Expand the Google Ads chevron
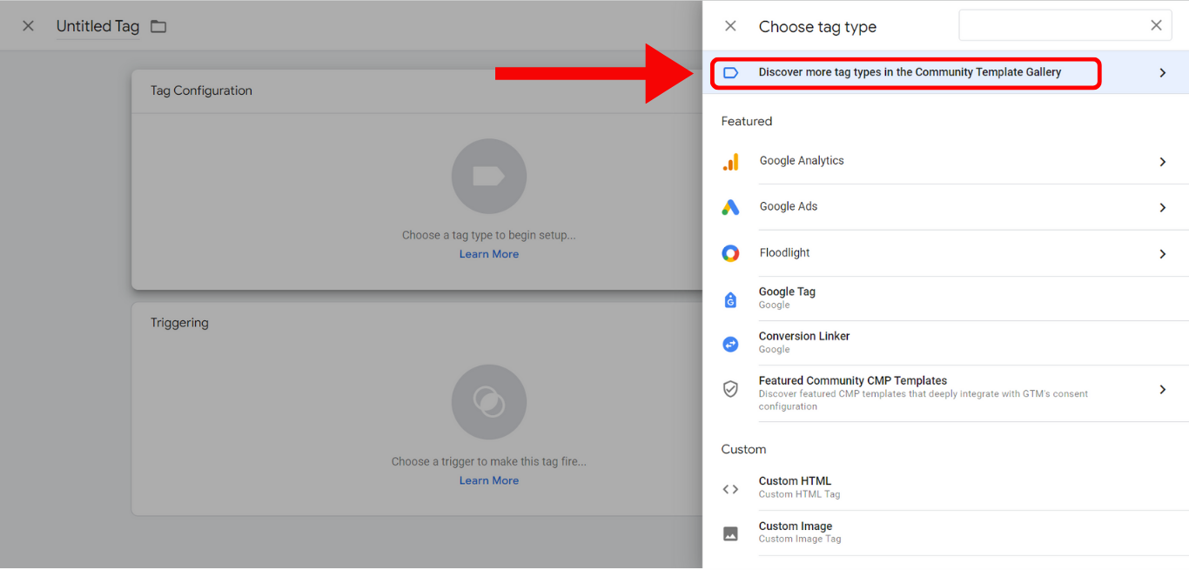This screenshot has height=570, width=1189. (x=1163, y=208)
